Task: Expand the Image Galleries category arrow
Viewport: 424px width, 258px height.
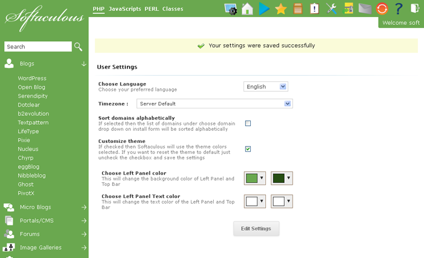Action: tap(84, 248)
